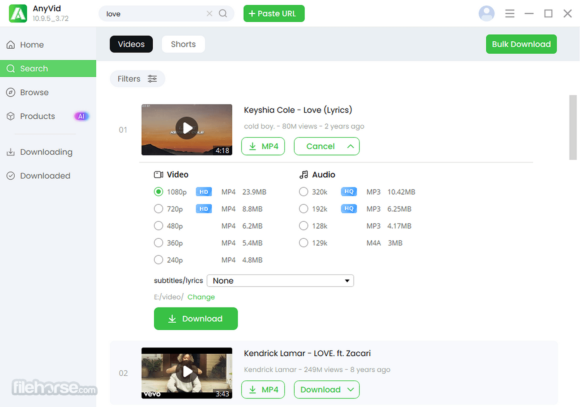Click the results list vertical scrollbar
This screenshot has width=580, height=407.
pyautogui.click(x=573, y=128)
